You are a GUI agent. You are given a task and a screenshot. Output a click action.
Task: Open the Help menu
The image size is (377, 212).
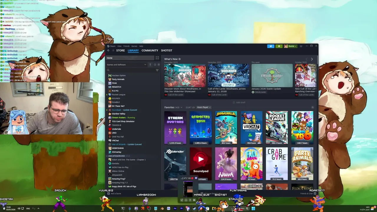141,46
